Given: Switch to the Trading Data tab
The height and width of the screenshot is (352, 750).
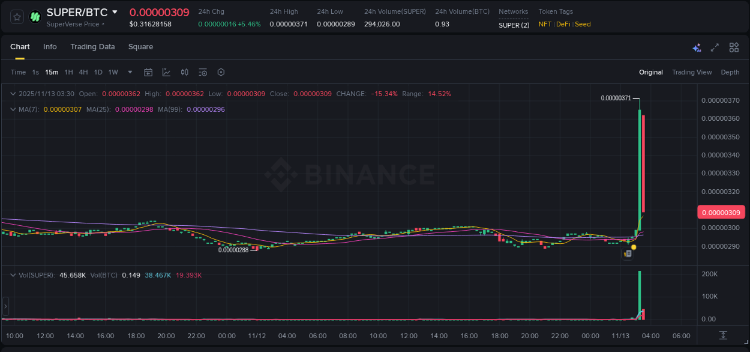Looking at the screenshot, I should click(x=92, y=47).
